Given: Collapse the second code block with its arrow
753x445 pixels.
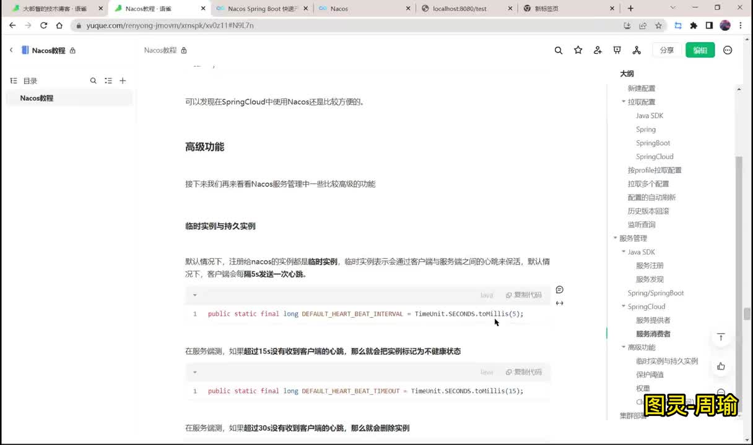Looking at the screenshot, I should [195, 372].
